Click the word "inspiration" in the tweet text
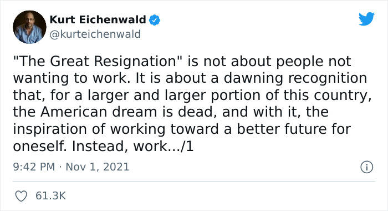This screenshot has height=211, width=388. pos(50,129)
